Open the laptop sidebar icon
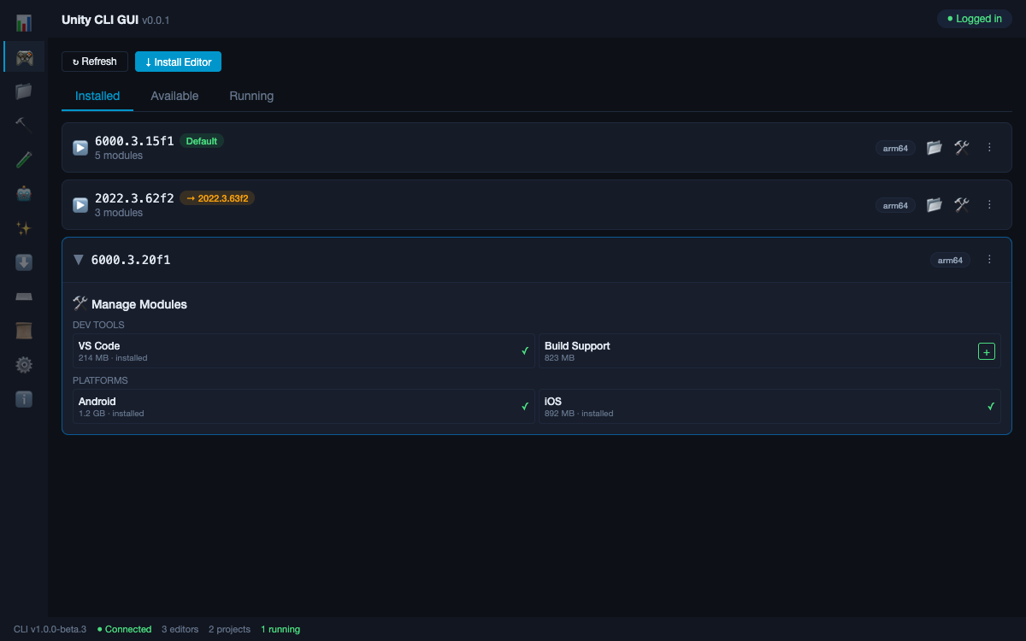Viewport: 1026px width, 641px height. 24,297
